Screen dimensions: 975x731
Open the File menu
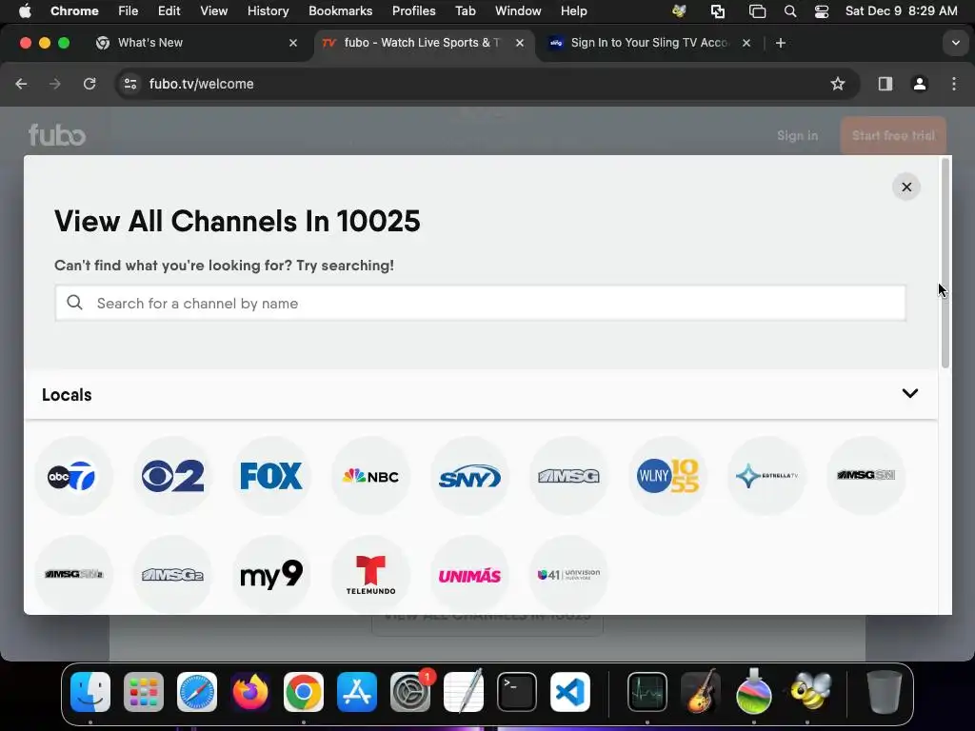coord(129,11)
